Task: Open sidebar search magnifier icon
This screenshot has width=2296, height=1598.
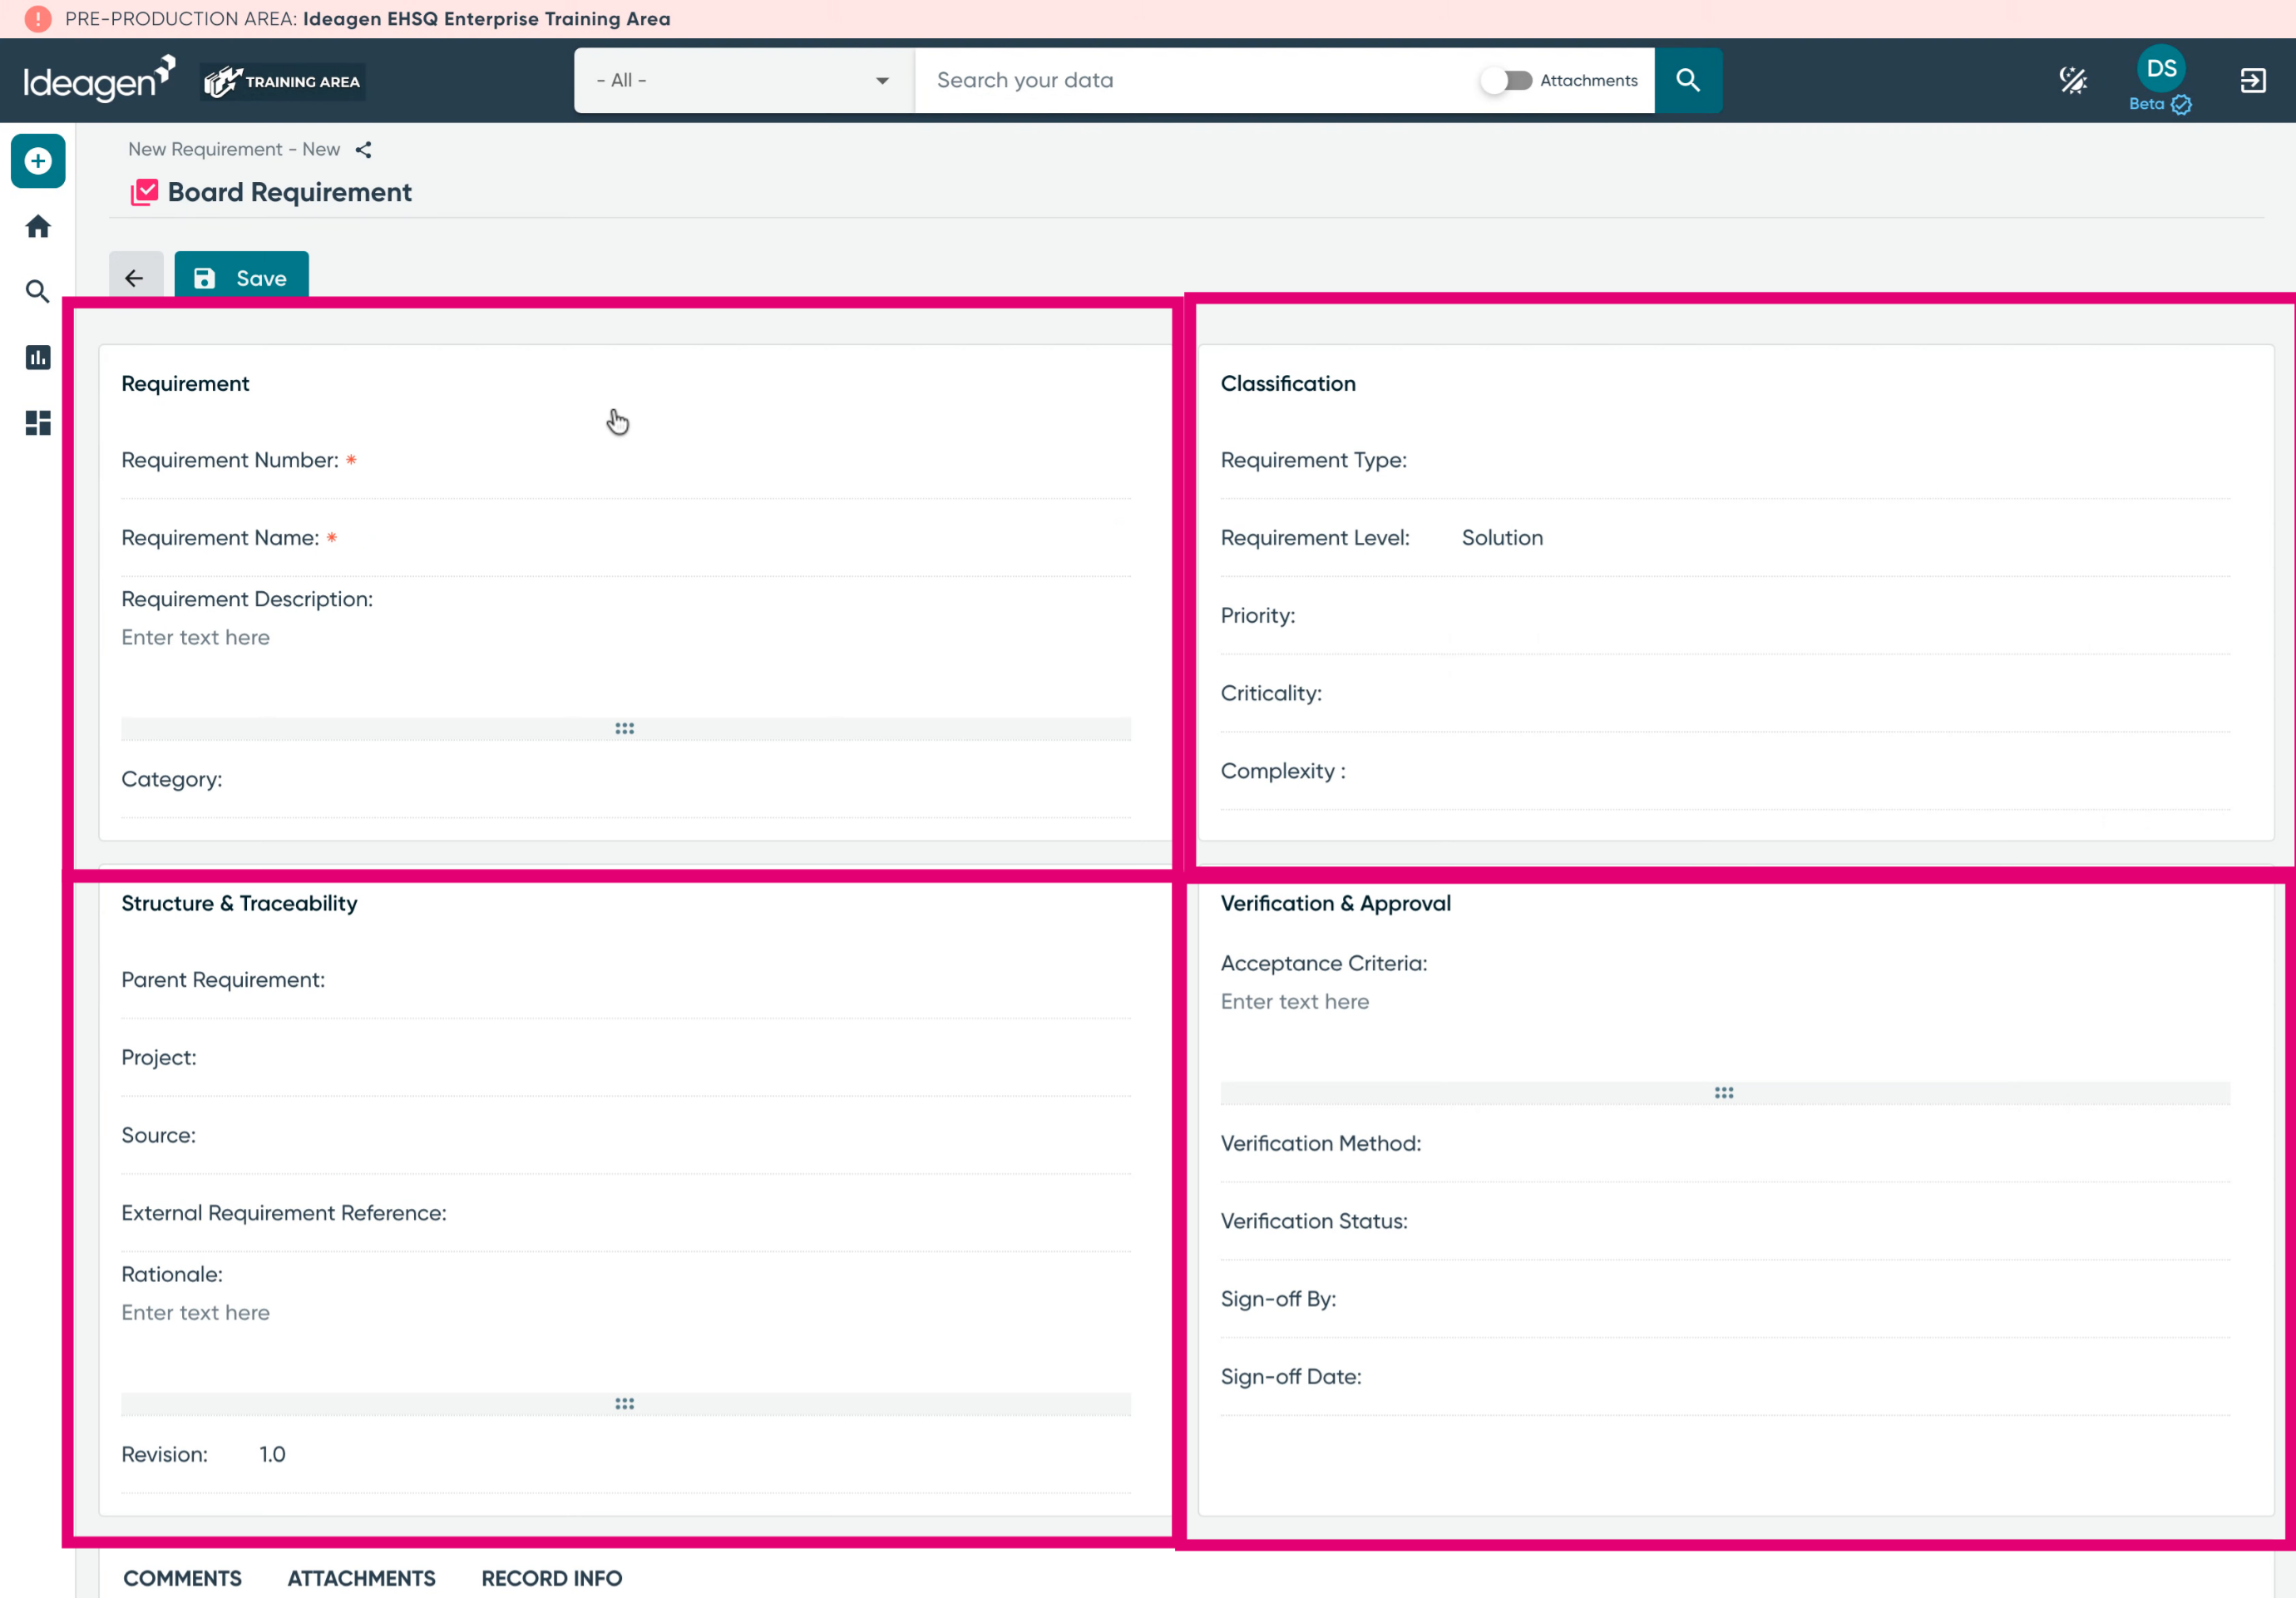Action: point(38,292)
